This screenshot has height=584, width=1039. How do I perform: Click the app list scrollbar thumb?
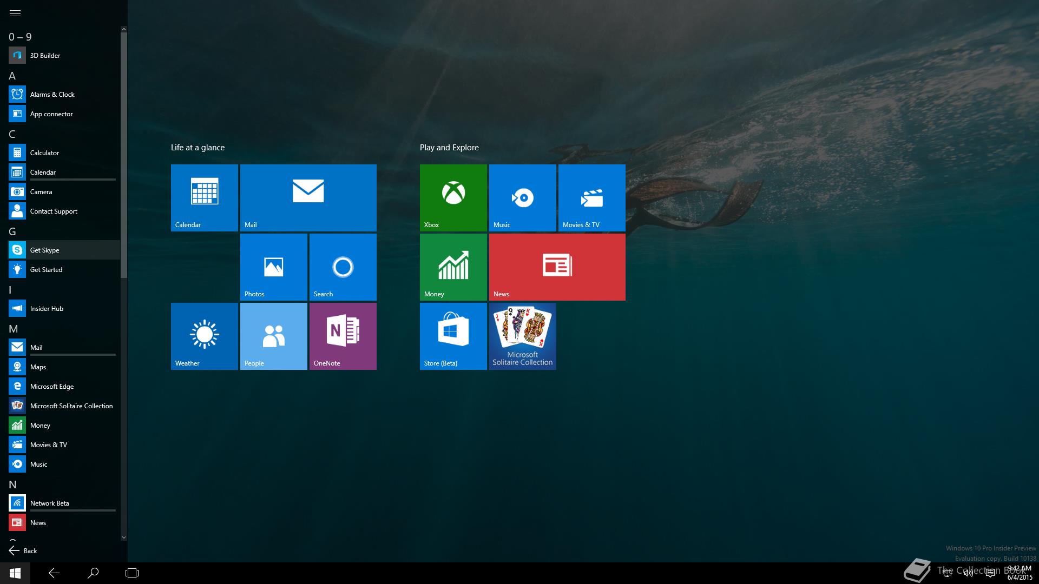(x=124, y=155)
